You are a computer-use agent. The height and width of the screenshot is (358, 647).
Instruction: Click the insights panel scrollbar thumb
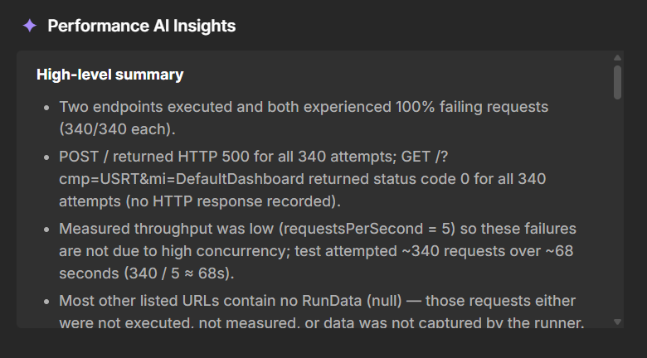tap(617, 83)
